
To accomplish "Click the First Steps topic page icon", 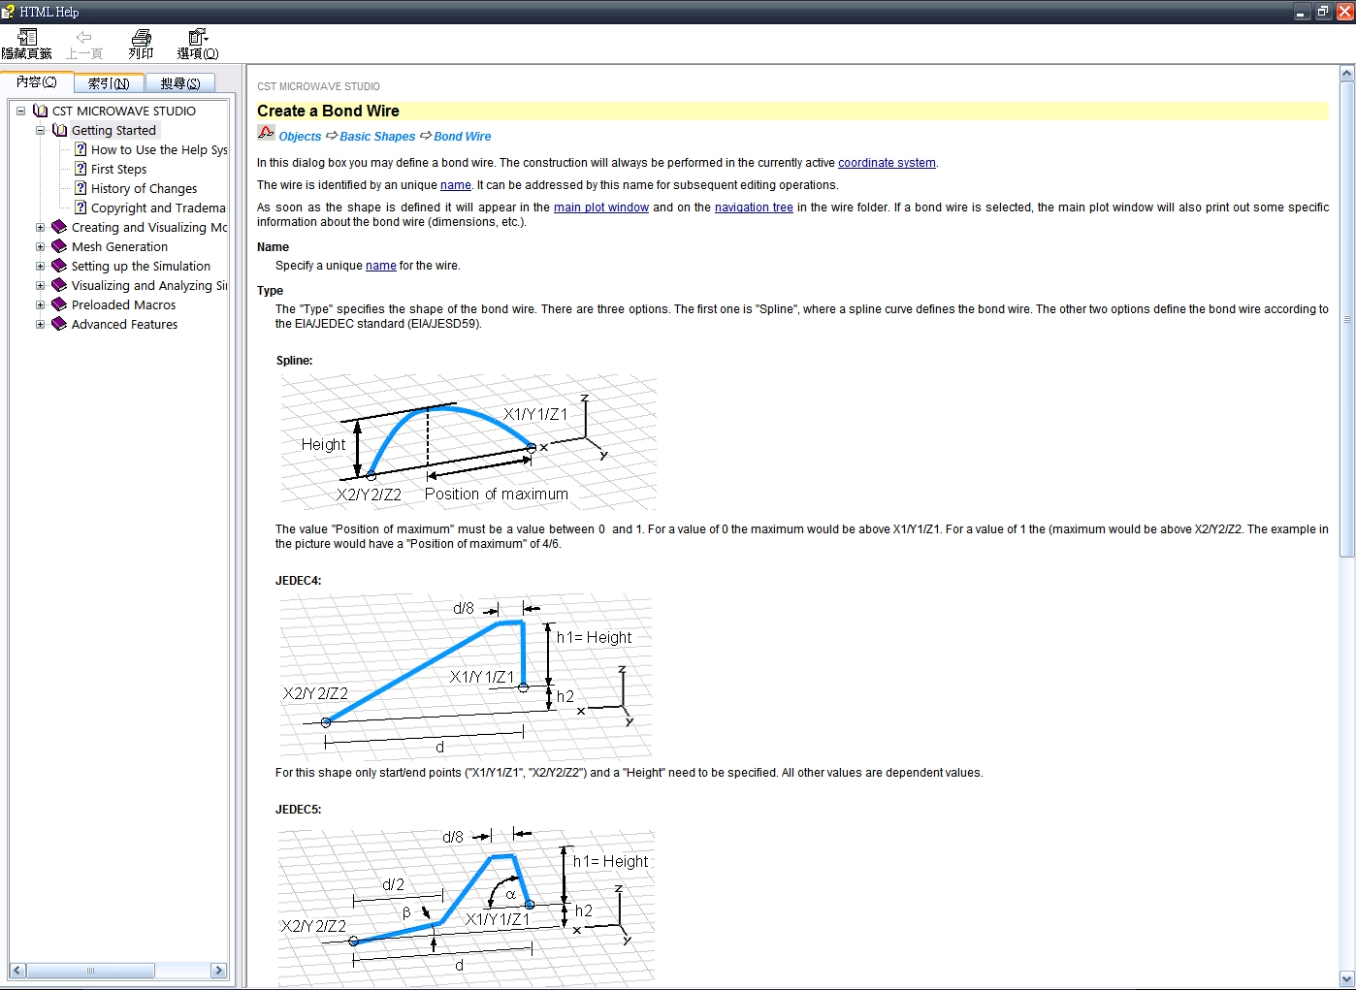I will (81, 169).
